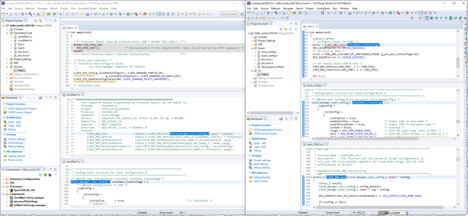Screen dimensions: 468x216
Task: Collapse the Generated_Code folder in Project Explorer
Action: [7, 33]
